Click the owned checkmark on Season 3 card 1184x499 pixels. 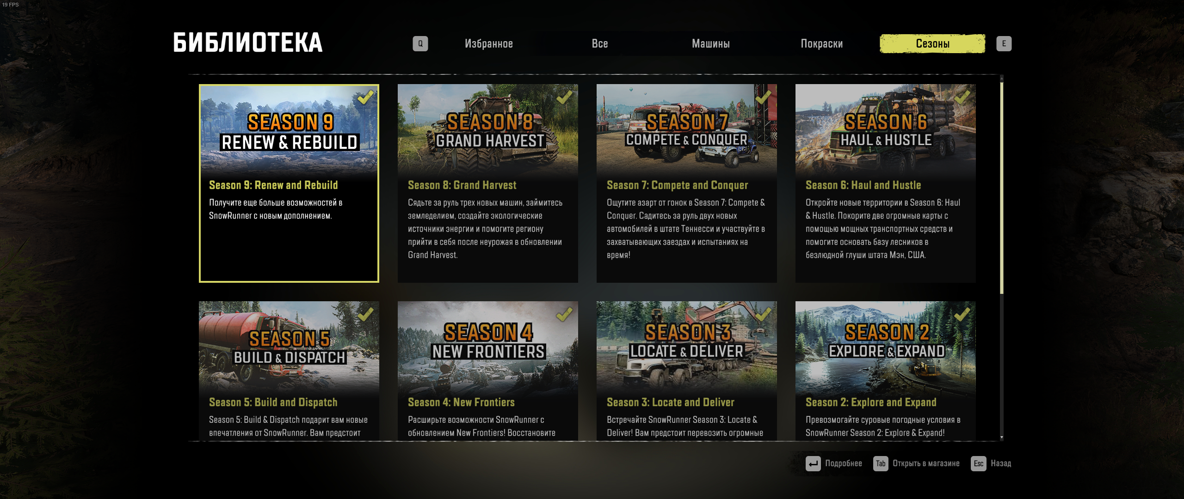click(x=763, y=314)
